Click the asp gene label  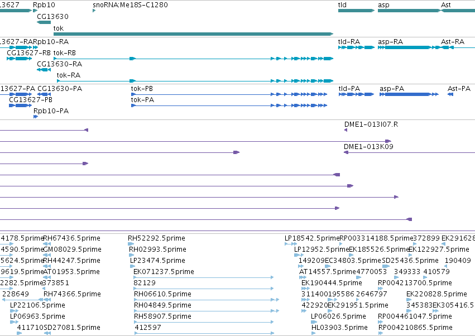point(383,5)
